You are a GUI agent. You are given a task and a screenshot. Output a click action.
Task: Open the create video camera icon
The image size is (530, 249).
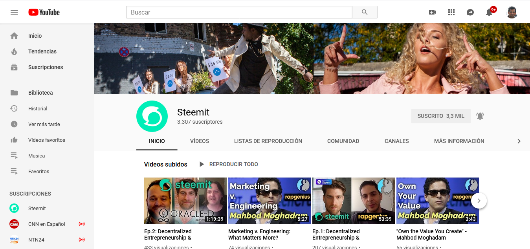(433, 12)
